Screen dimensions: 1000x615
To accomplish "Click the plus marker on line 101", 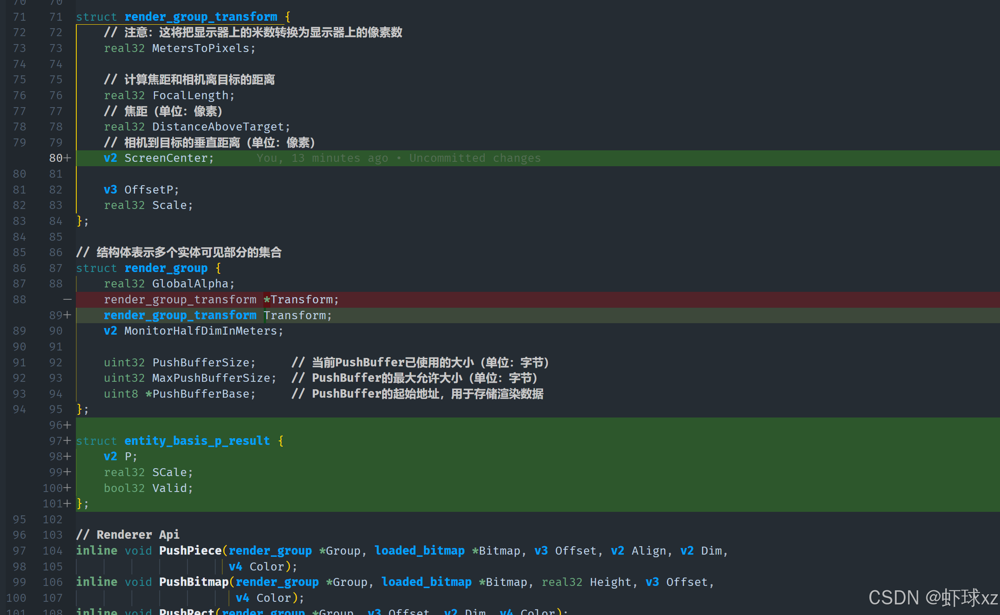I will click(67, 503).
